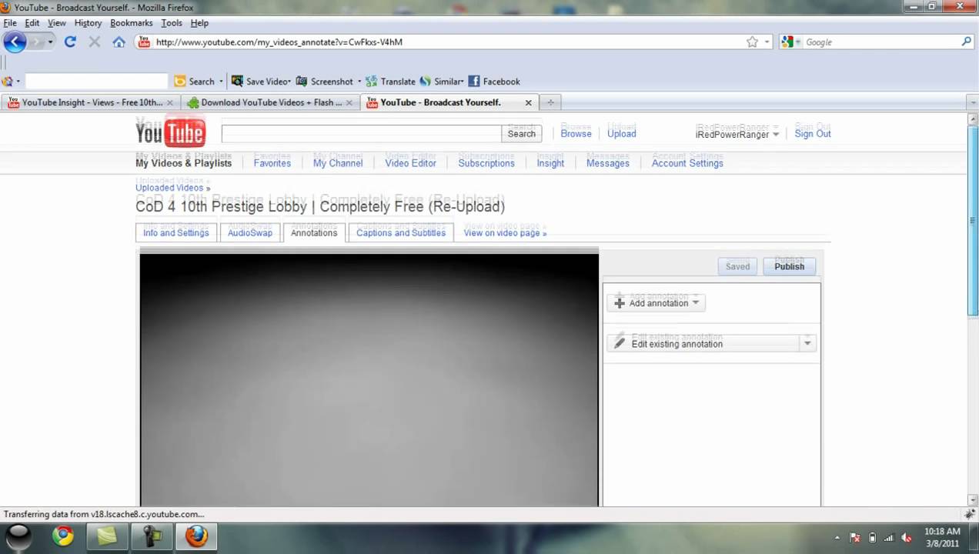The width and height of the screenshot is (979, 554).
Task: Open the Upload link
Action: coord(622,134)
